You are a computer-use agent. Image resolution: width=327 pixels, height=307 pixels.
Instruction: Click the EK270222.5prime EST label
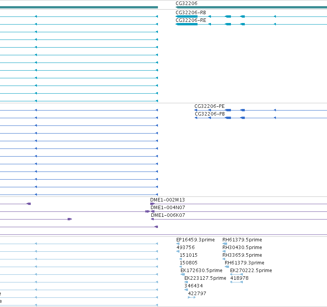251,271
